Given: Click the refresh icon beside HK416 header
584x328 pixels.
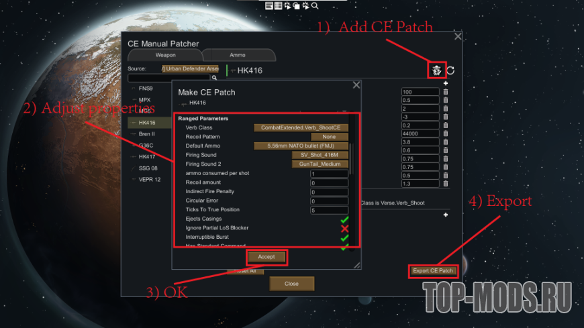Looking at the screenshot, I should point(450,70).
